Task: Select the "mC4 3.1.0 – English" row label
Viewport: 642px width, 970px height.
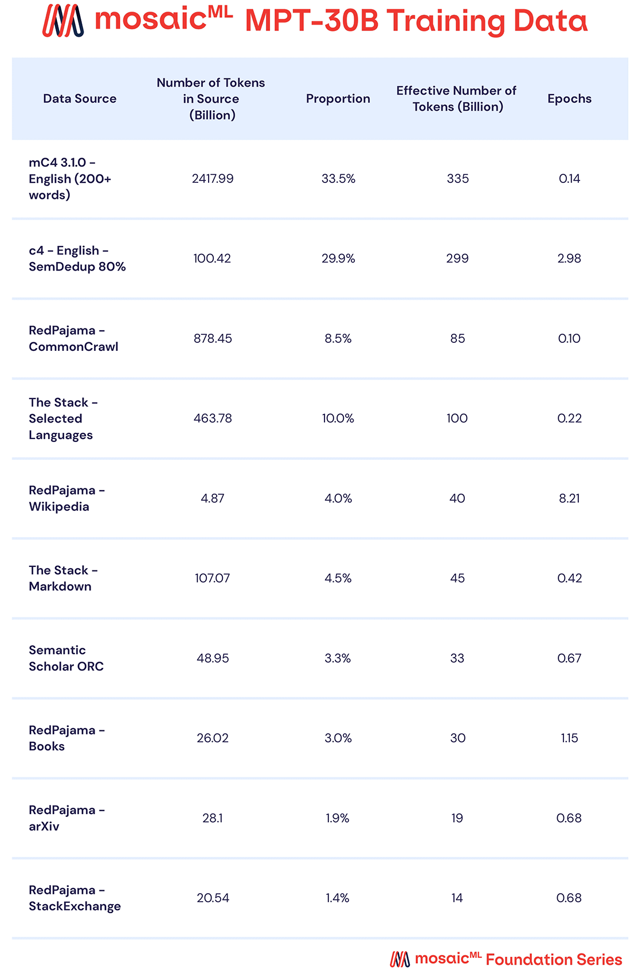Action: 70,179
